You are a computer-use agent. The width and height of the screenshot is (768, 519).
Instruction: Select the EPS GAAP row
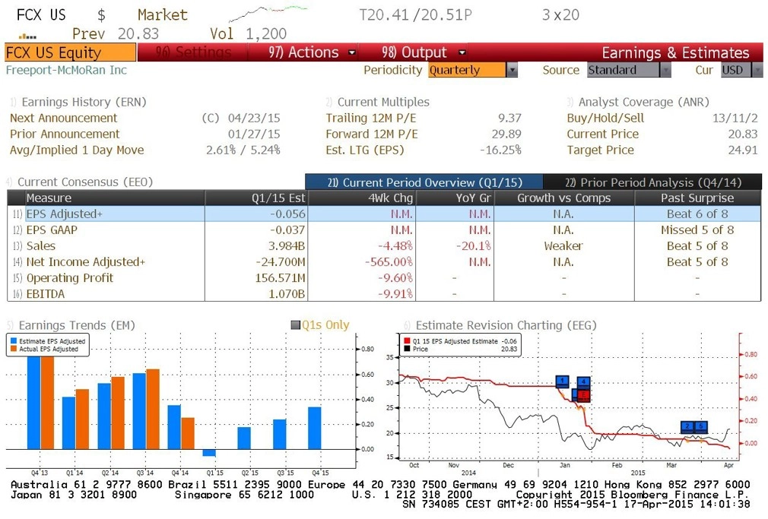pos(384,229)
